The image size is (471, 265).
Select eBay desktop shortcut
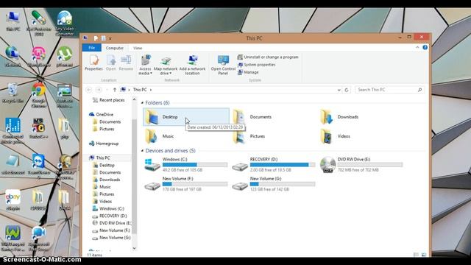pos(13,200)
